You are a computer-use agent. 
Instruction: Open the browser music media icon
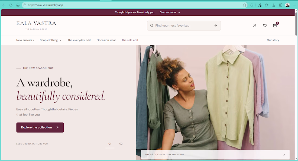(260, 5)
